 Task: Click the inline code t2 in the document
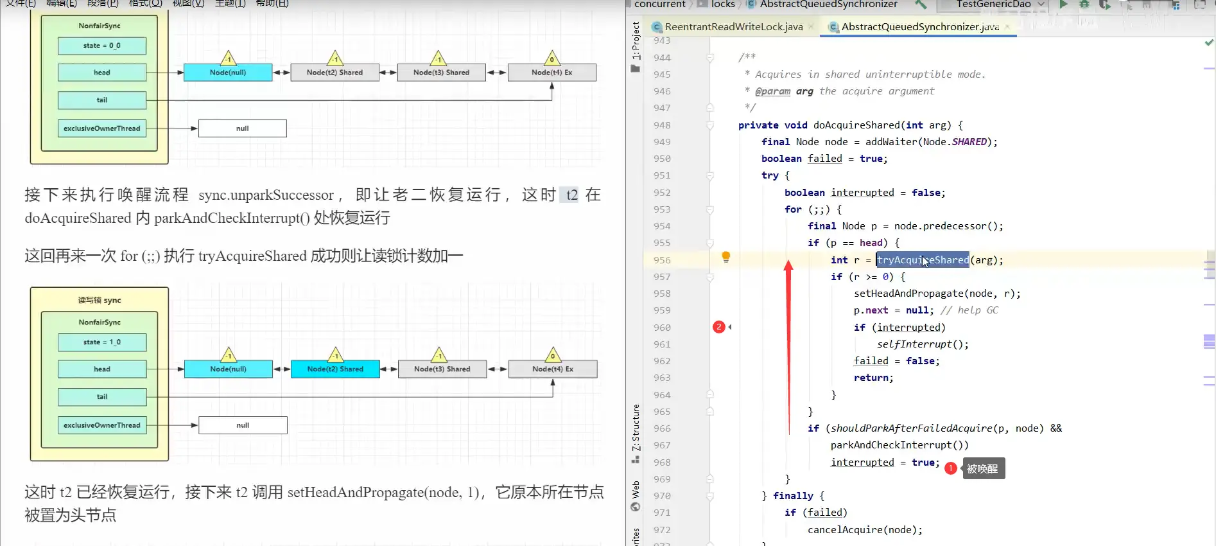571,195
